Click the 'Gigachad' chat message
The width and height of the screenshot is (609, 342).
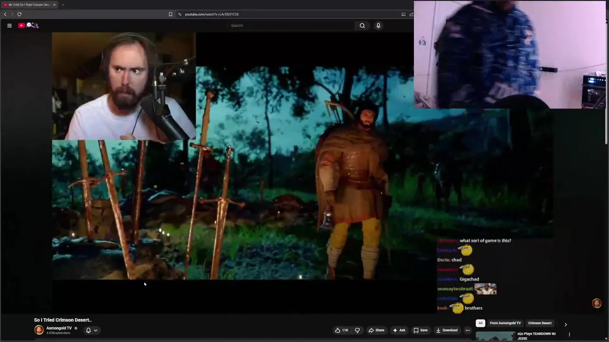point(469,279)
